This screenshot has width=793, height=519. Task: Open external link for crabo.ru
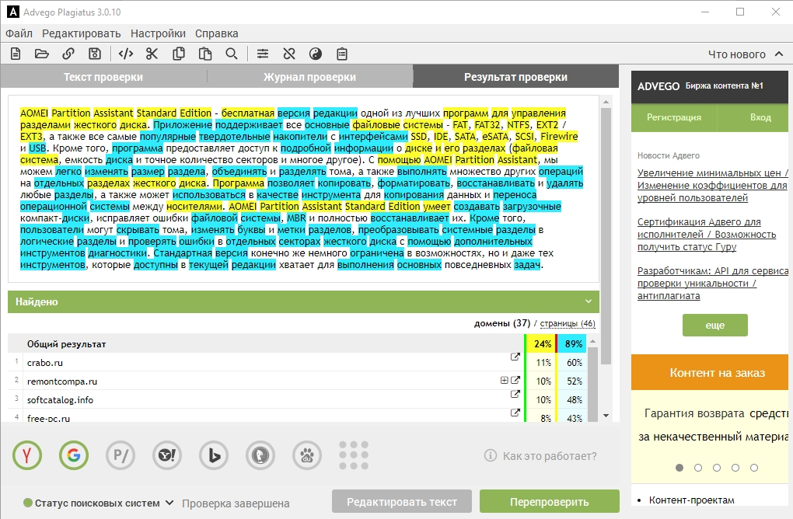(x=515, y=357)
